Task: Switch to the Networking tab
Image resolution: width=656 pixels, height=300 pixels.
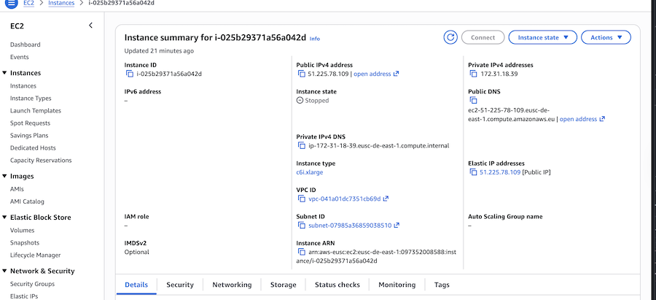Action: tap(233, 285)
